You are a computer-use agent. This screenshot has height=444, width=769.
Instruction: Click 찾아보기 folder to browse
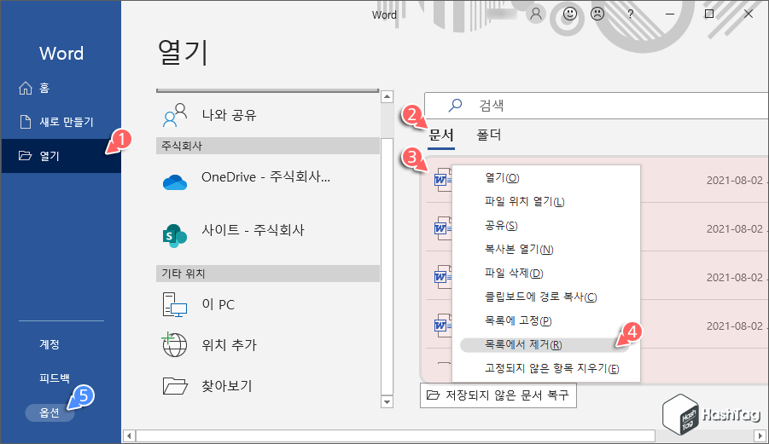click(x=175, y=386)
